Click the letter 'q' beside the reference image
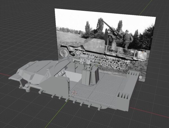 140,77
